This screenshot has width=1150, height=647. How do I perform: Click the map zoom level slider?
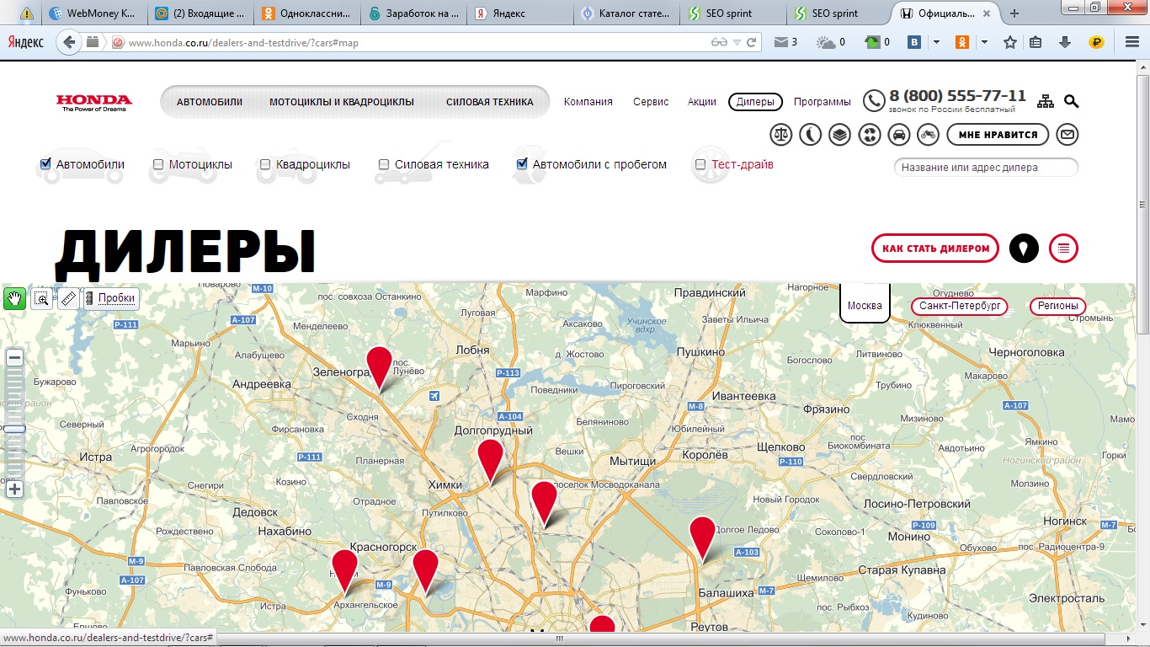click(x=14, y=428)
